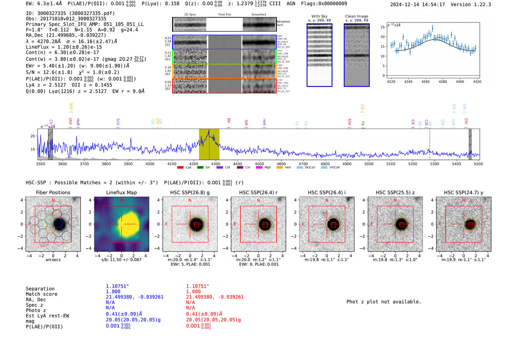Click the blue 1.10751" separation value
517x352 pixels.
point(117,286)
